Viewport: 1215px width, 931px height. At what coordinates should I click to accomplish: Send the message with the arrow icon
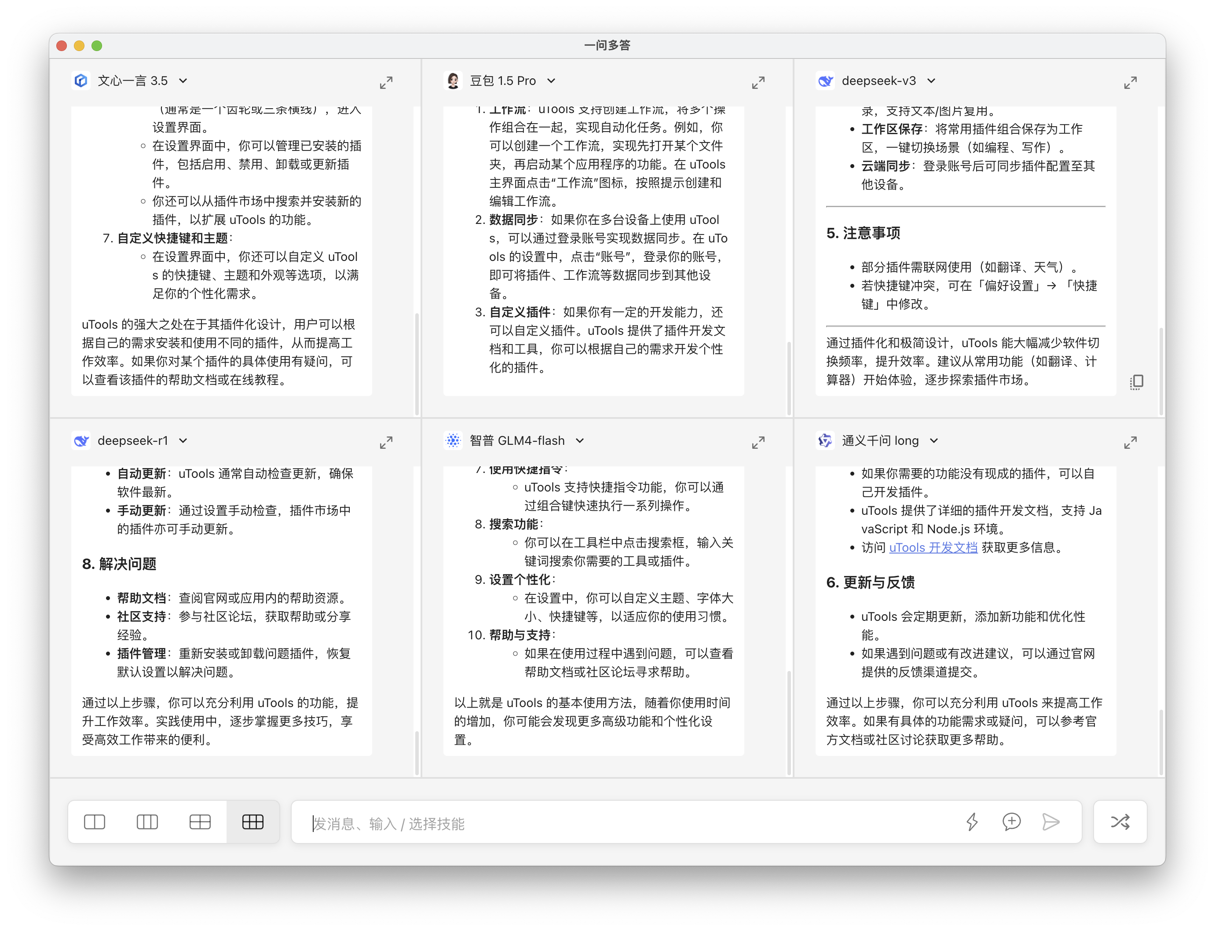point(1050,822)
